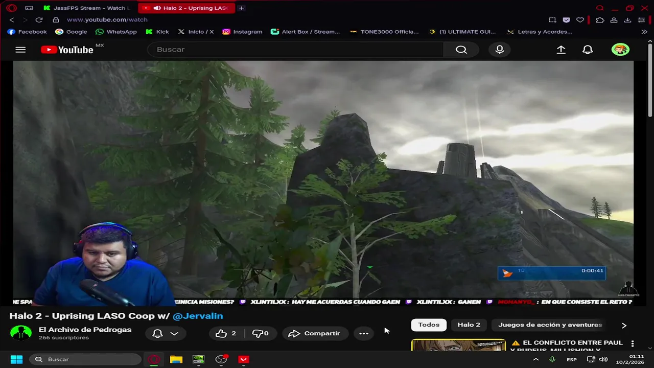Add page to bookmarks with heart icon
The height and width of the screenshot is (368, 654).
tap(580, 19)
